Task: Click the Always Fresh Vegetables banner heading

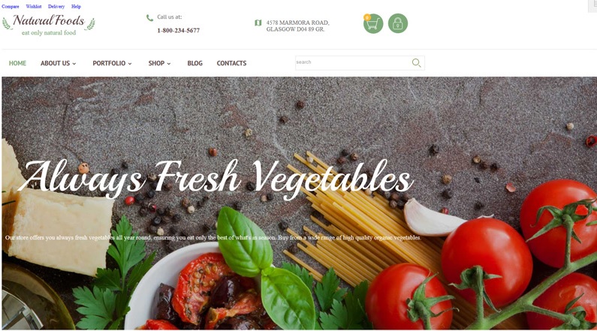Action: pos(216,179)
